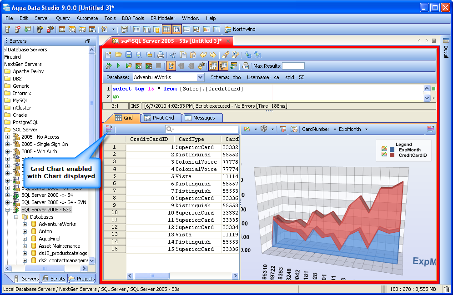This screenshot has height=295, width=453.
Task: Click the Cut scissors icon
Action: pos(173,55)
